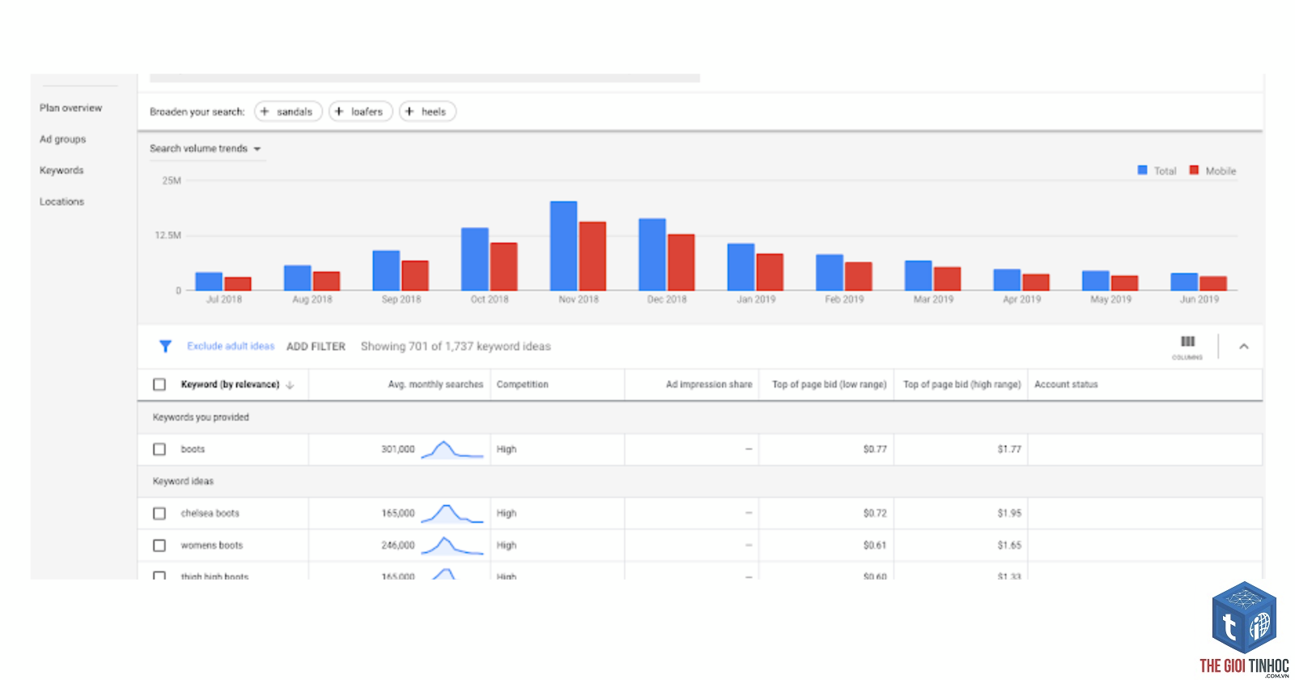Click the blue Nov 2018 total bar
1295x680 pixels.
pos(563,246)
